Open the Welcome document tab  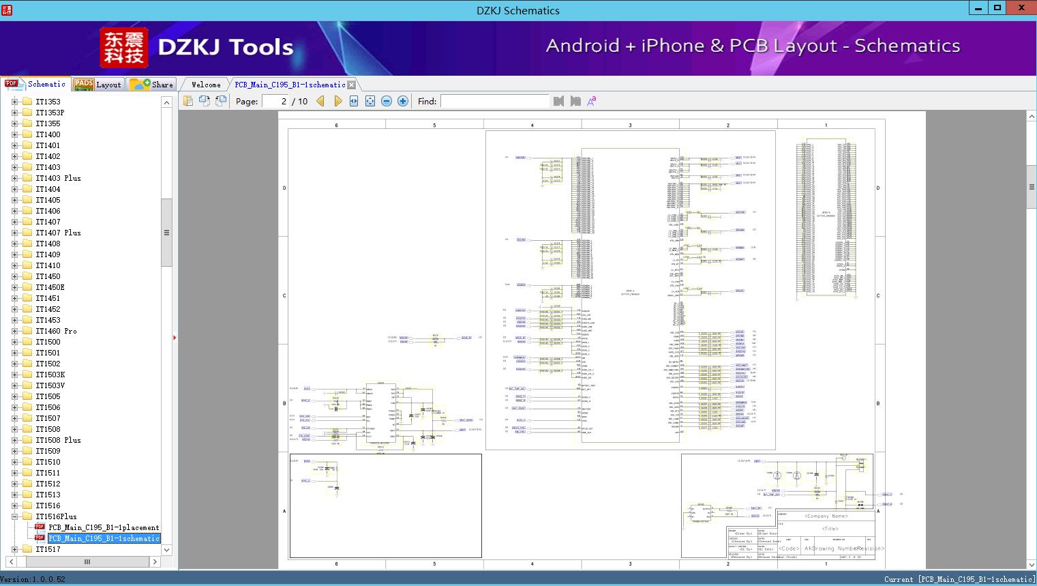pos(206,85)
